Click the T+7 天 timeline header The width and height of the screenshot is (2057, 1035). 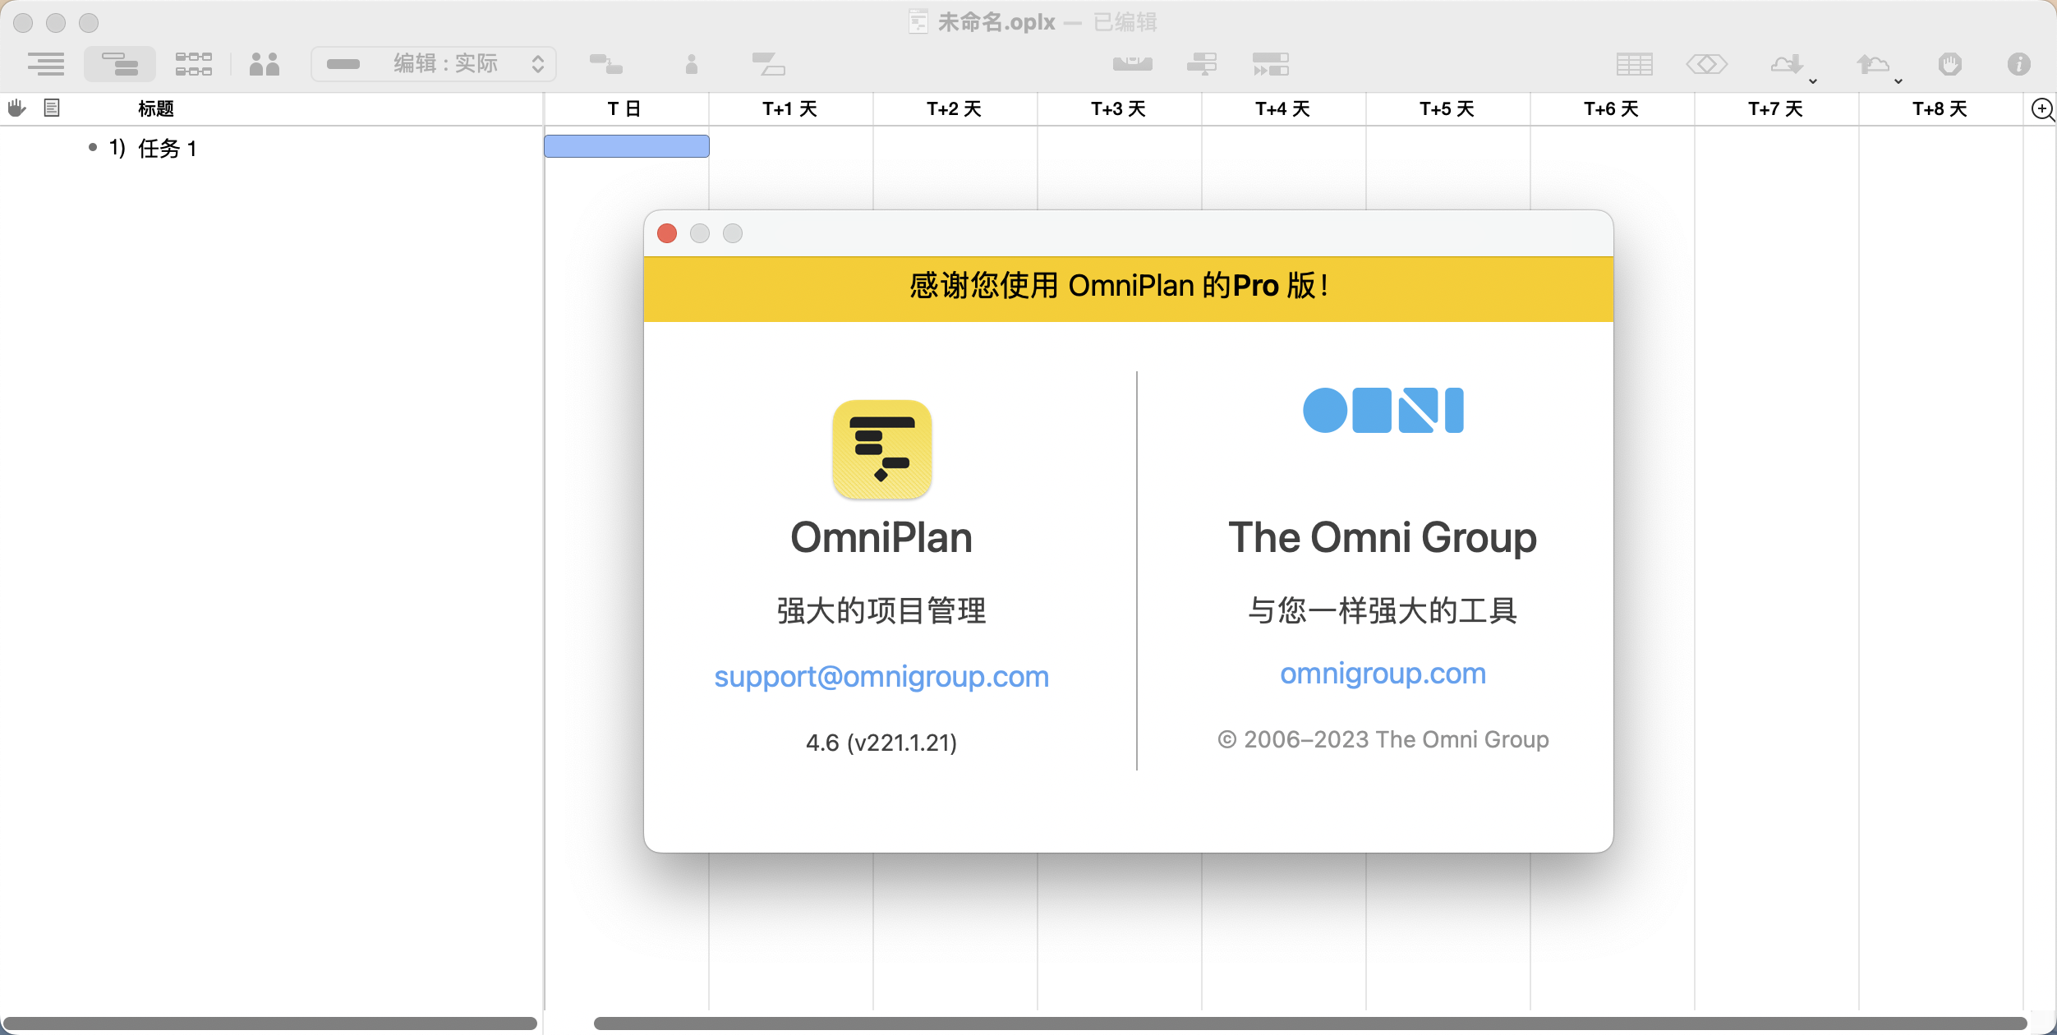pos(1776,108)
